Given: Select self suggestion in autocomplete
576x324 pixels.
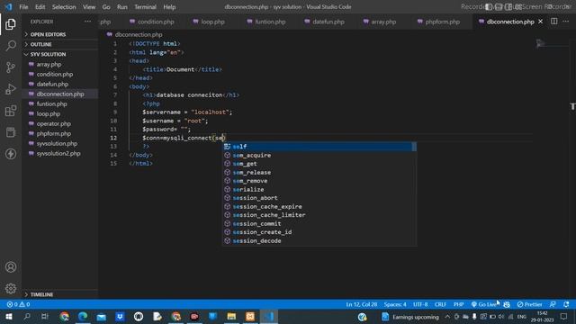Looking at the screenshot, I should coord(319,147).
